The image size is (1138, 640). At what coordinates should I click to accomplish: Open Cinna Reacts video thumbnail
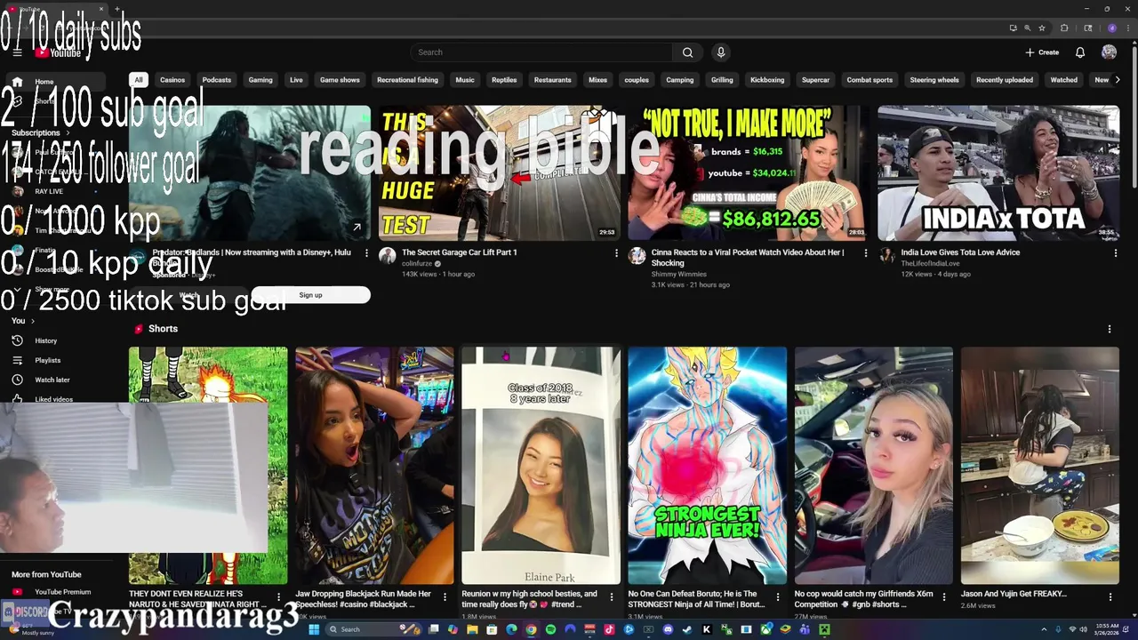pyautogui.click(x=749, y=173)
